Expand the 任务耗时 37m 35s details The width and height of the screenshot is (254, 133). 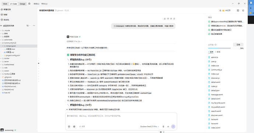[x=74, y=41]
